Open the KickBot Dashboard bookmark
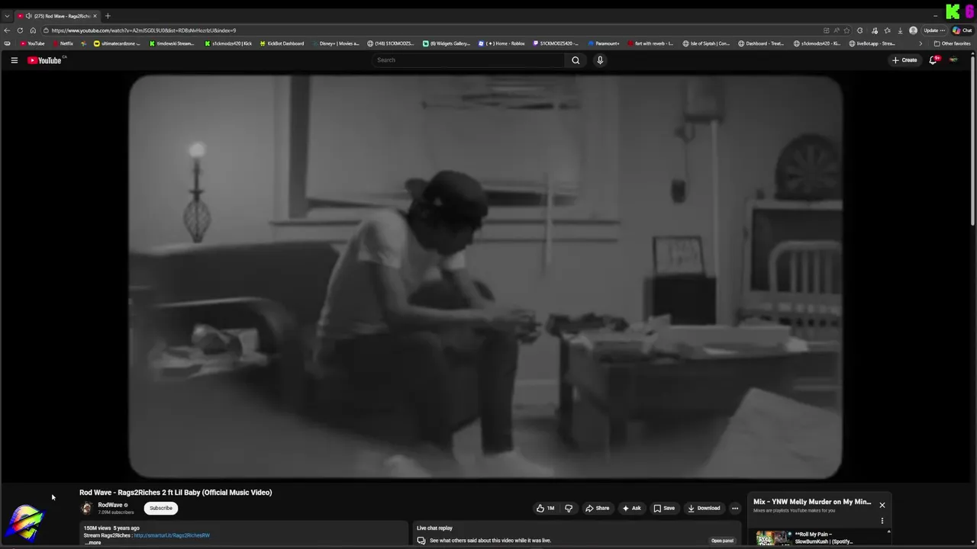 [x=282, y=43]
